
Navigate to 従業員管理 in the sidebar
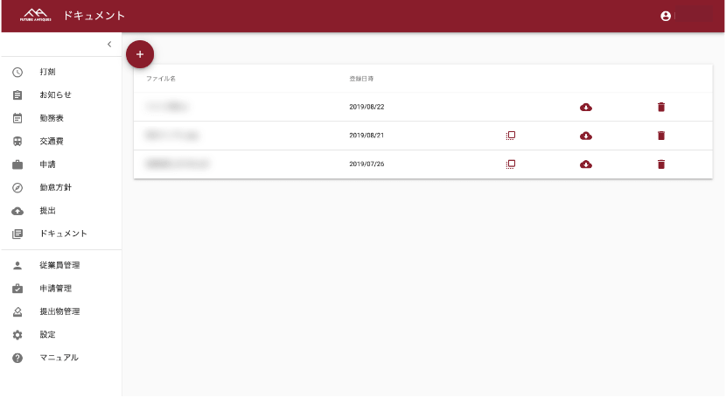point(59,265)
